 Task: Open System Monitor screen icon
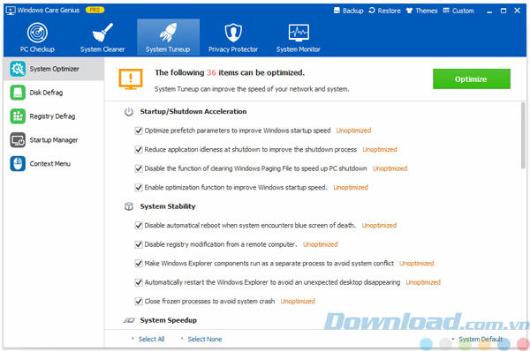[299, 33]
